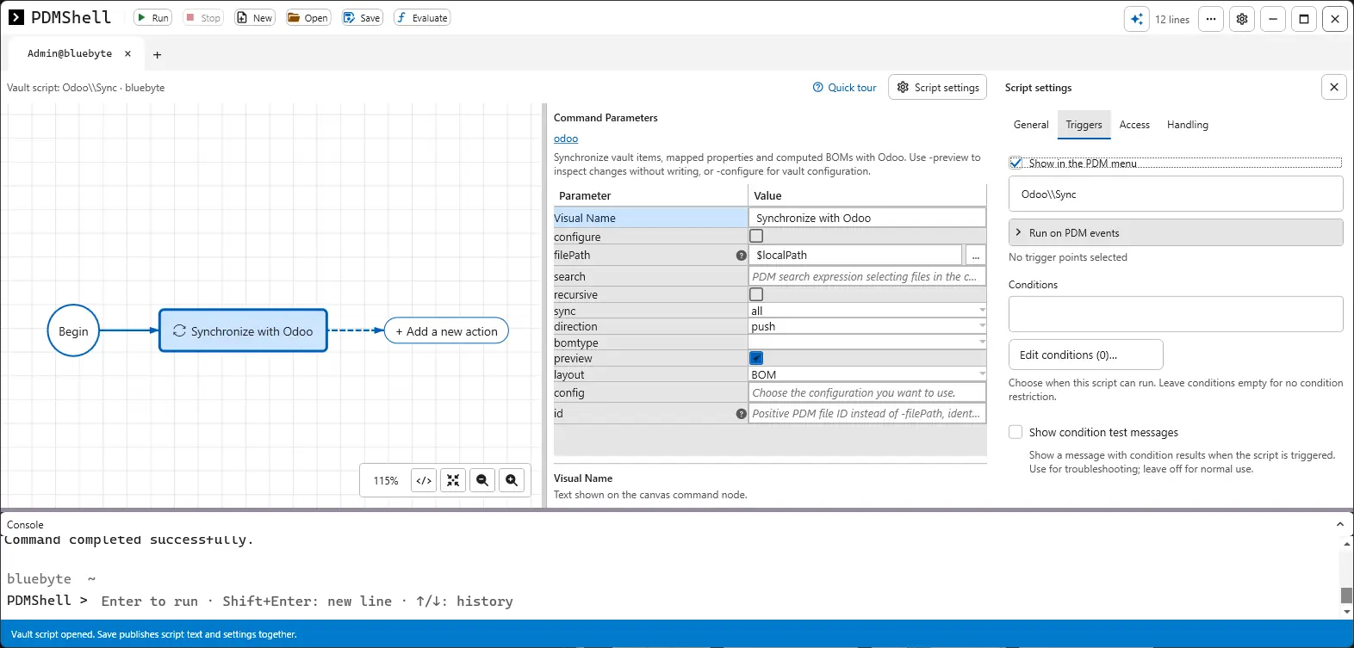The width and height of the screenshot is (1354, 648).
Task: Enable the recursive checkbox
Action: click(756, 294)
